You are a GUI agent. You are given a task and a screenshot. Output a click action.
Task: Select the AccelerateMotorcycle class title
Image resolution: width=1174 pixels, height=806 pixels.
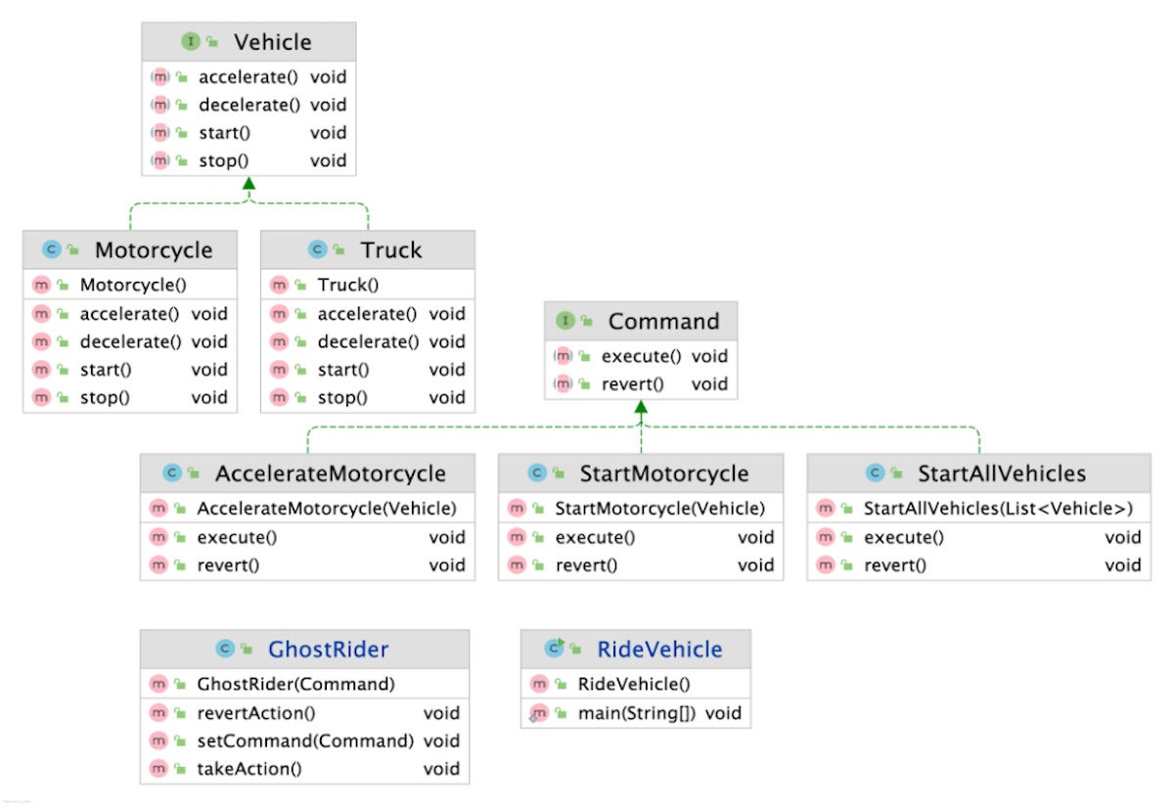tap(331, 473)
